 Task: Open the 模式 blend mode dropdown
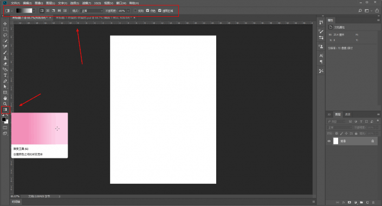click(92, 11)
